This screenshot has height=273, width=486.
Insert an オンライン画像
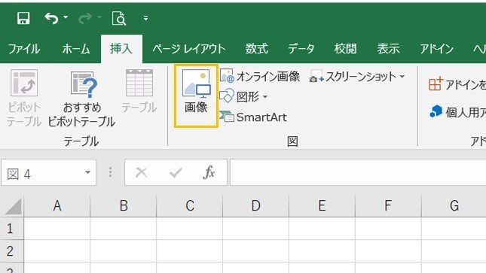260,76
